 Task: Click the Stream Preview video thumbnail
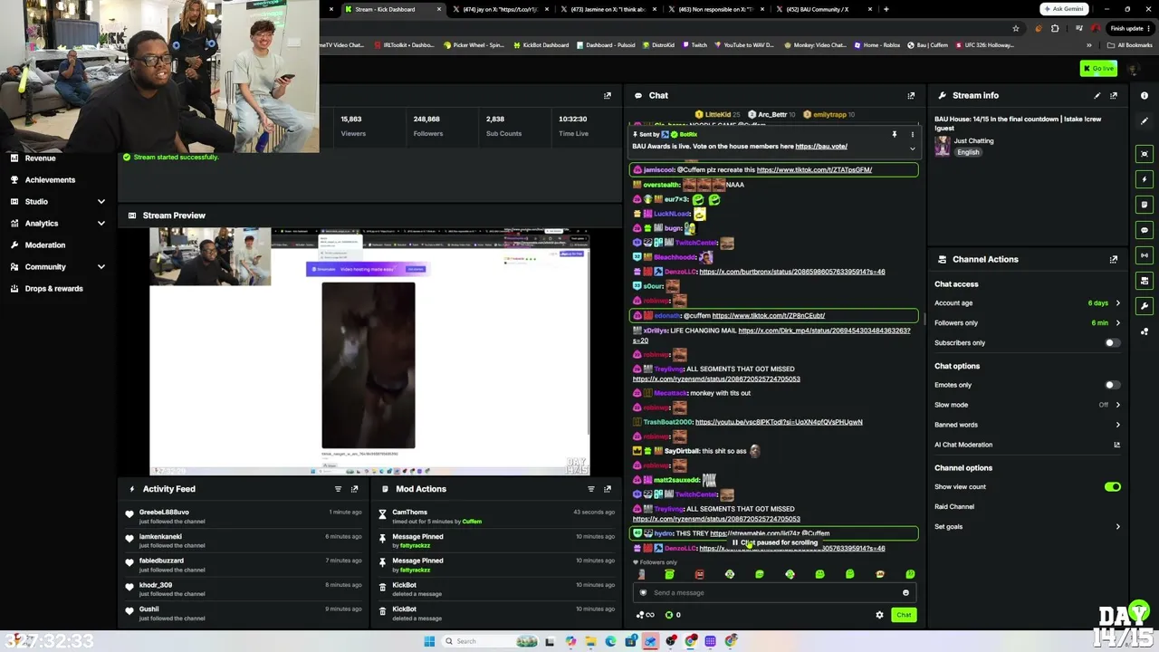click(369, 351)
